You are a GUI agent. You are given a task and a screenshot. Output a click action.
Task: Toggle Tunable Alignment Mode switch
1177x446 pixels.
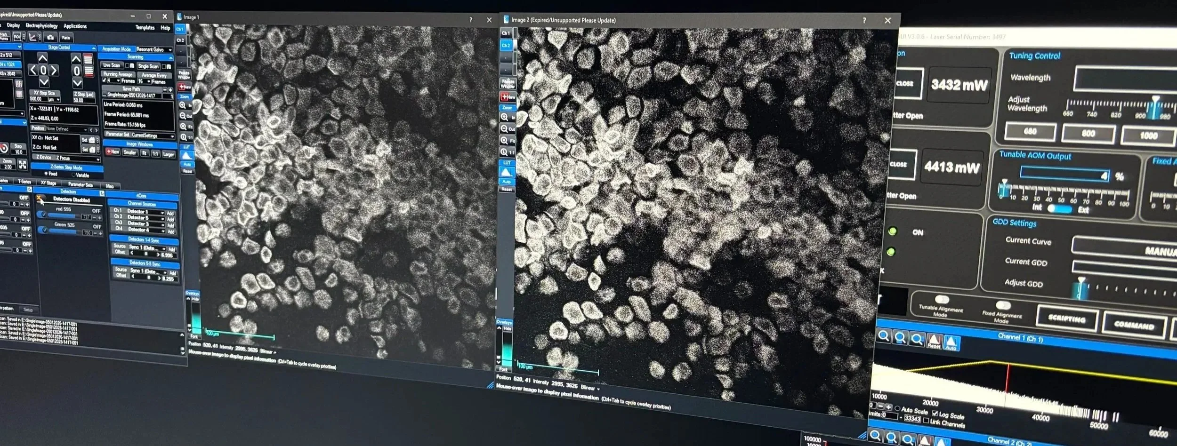942,299
